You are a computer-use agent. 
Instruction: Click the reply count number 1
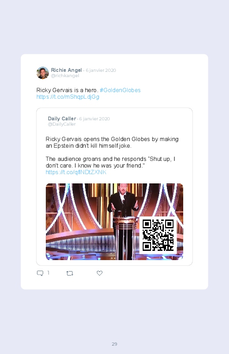pos(48,273)
